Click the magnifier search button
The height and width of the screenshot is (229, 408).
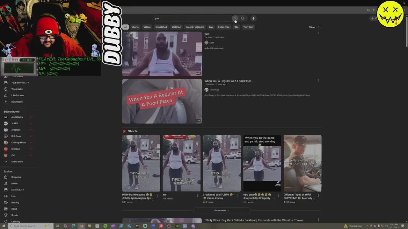[x=243, y=18]
